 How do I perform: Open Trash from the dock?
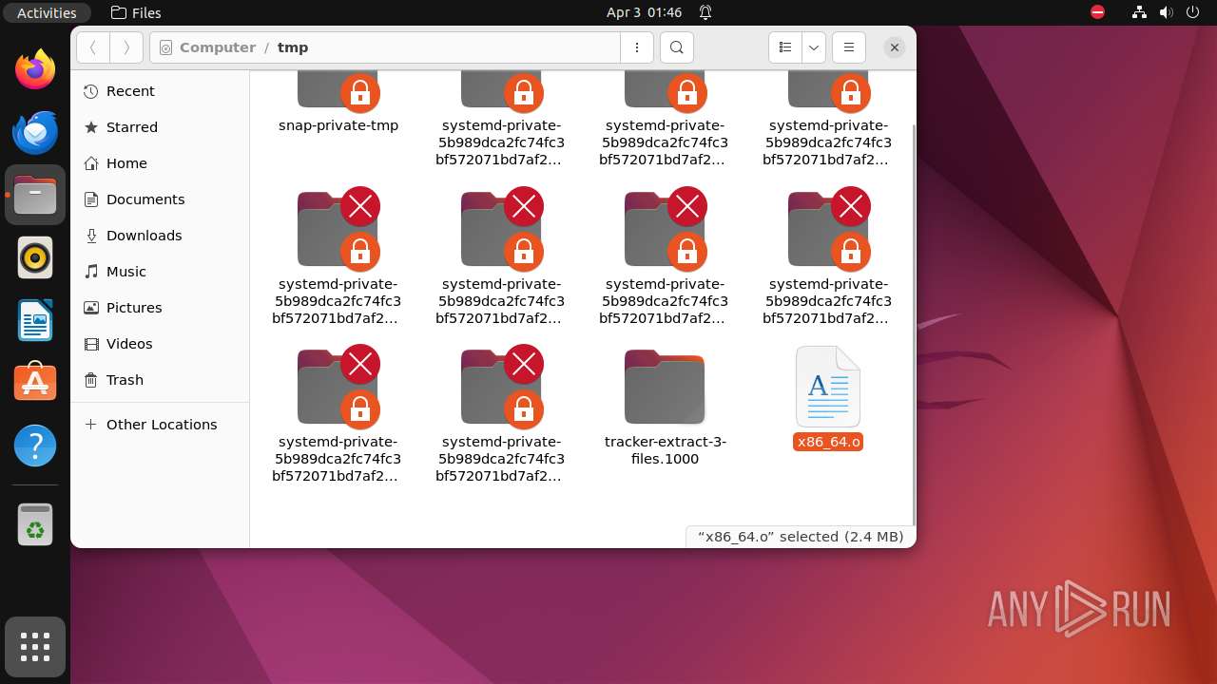click(35, 524)
